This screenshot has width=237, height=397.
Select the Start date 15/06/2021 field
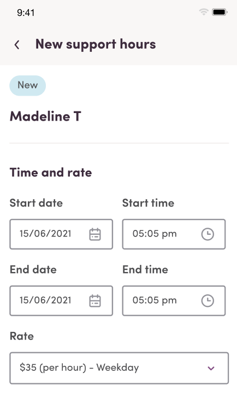tap(61, 234)
